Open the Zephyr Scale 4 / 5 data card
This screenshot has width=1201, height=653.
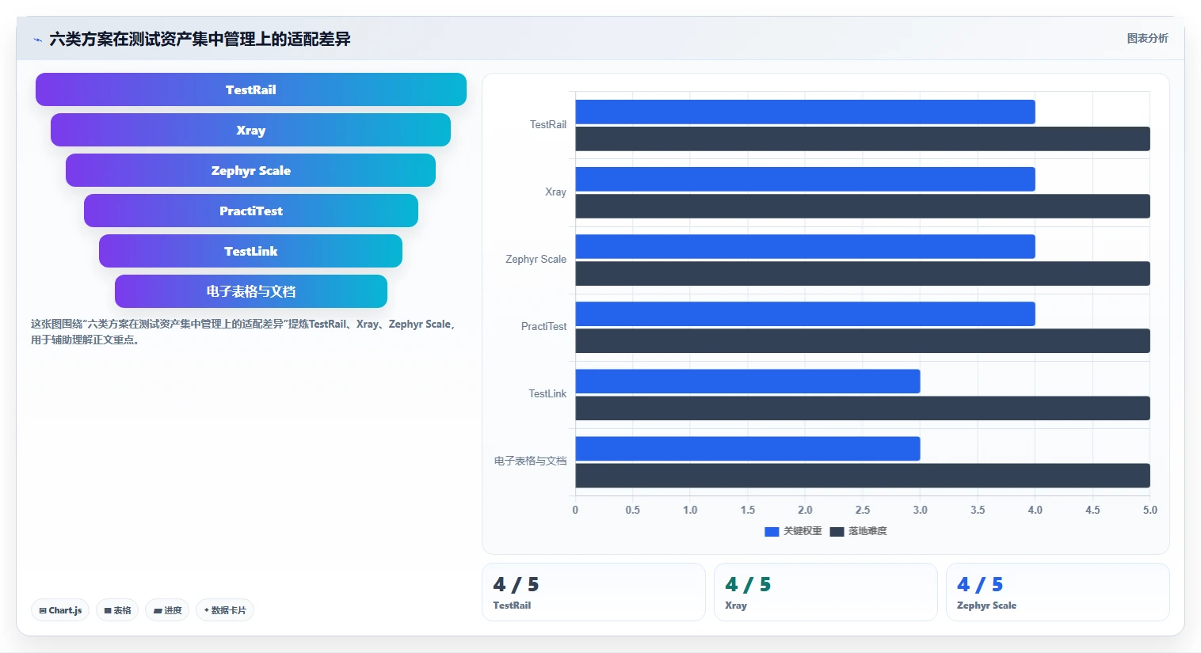[1058, 592]
